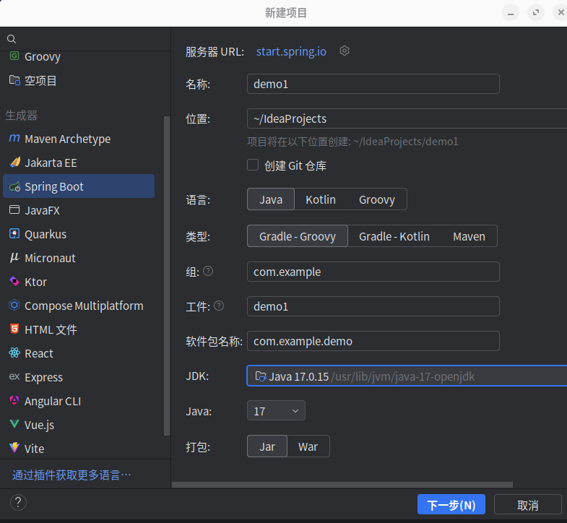This screenshot has height=523, width=567.
Task: Click the Angular CLI icon
Action: pyautogui.click(x=14, y=400)
